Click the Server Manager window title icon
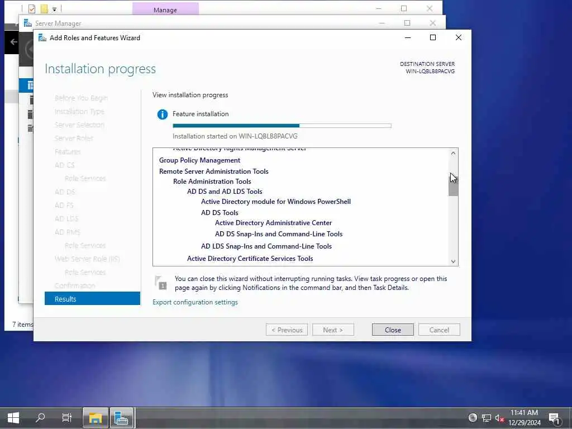The width and height of the screenshot is (572, 429). click(x=28, y=23)
